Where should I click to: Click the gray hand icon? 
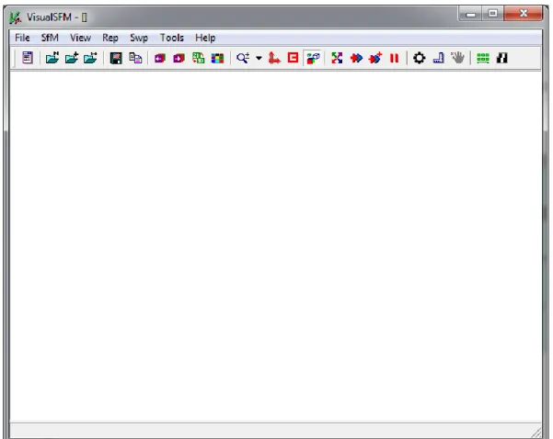(458, 58)
